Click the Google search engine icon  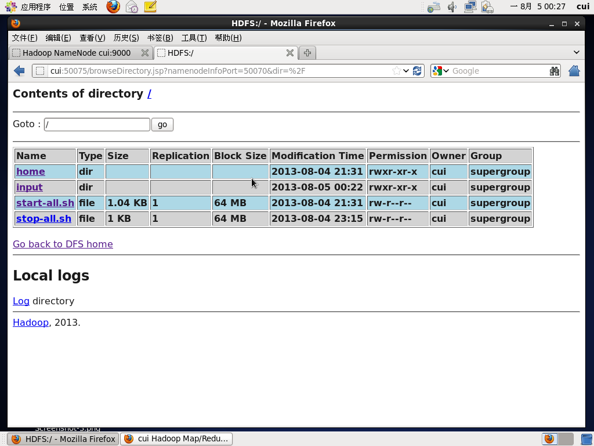(x=437, y=71)
